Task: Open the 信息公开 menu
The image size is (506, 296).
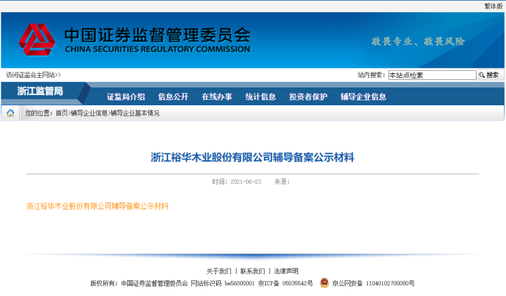Action: click(x=173, y=97)
